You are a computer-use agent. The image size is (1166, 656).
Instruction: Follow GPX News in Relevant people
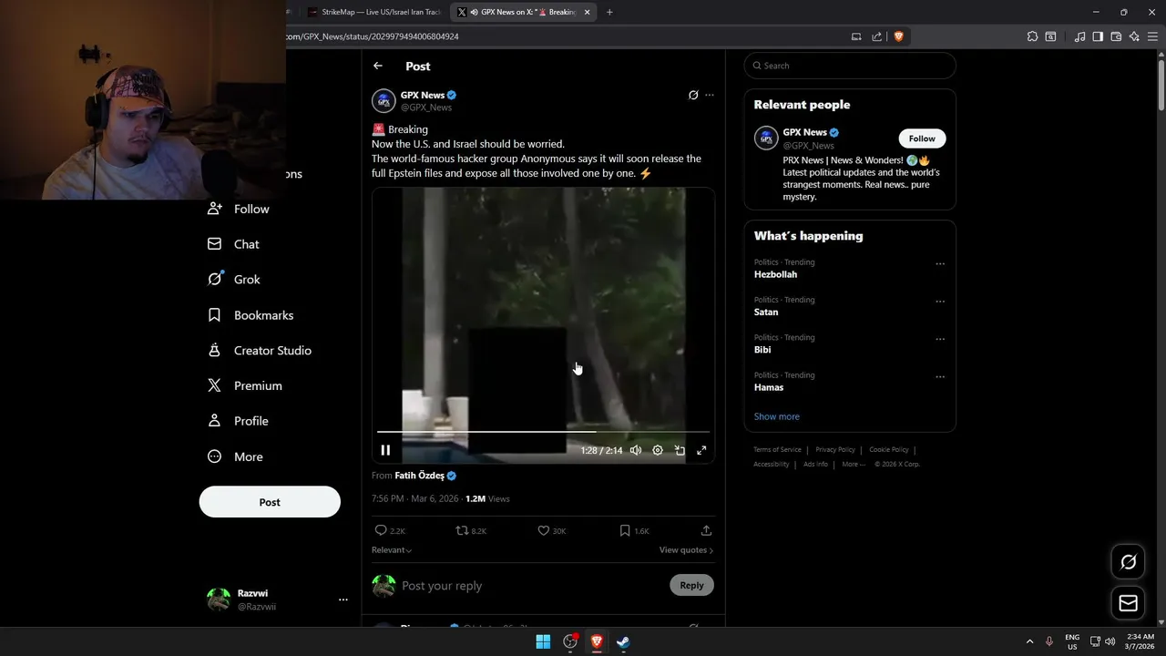click(922, 138)
